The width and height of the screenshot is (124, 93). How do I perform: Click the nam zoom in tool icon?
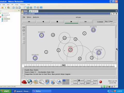[24, 27]
